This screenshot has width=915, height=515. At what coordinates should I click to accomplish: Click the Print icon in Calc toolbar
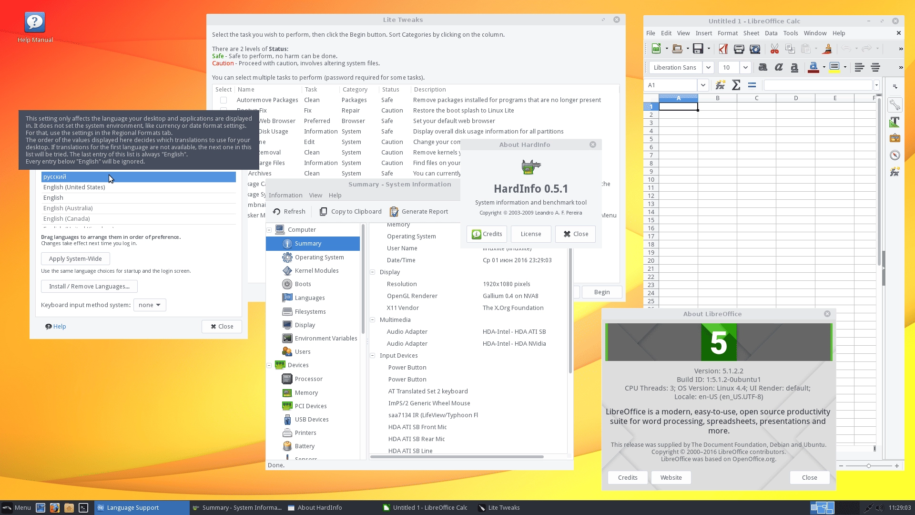coord(739,49)
